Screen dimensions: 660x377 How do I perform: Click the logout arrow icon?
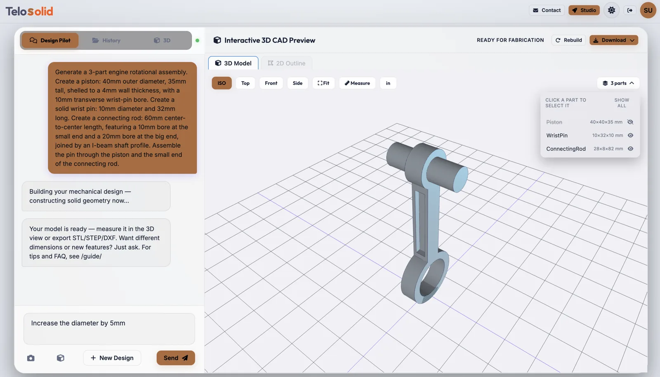(630, 10)
